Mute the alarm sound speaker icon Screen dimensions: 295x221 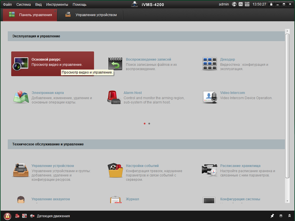(32, 216)
